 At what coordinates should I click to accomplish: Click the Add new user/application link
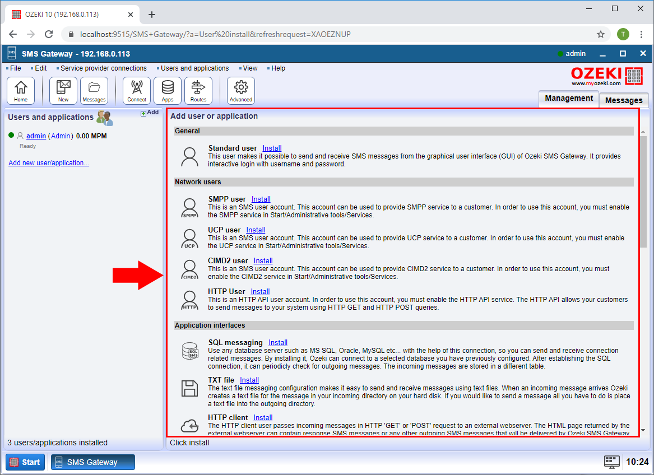pos(49,163)
